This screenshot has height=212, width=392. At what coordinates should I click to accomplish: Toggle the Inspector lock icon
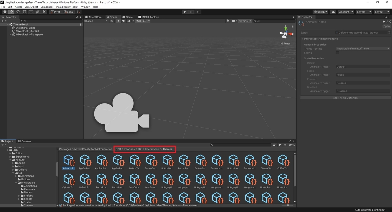tap(386, 17)
